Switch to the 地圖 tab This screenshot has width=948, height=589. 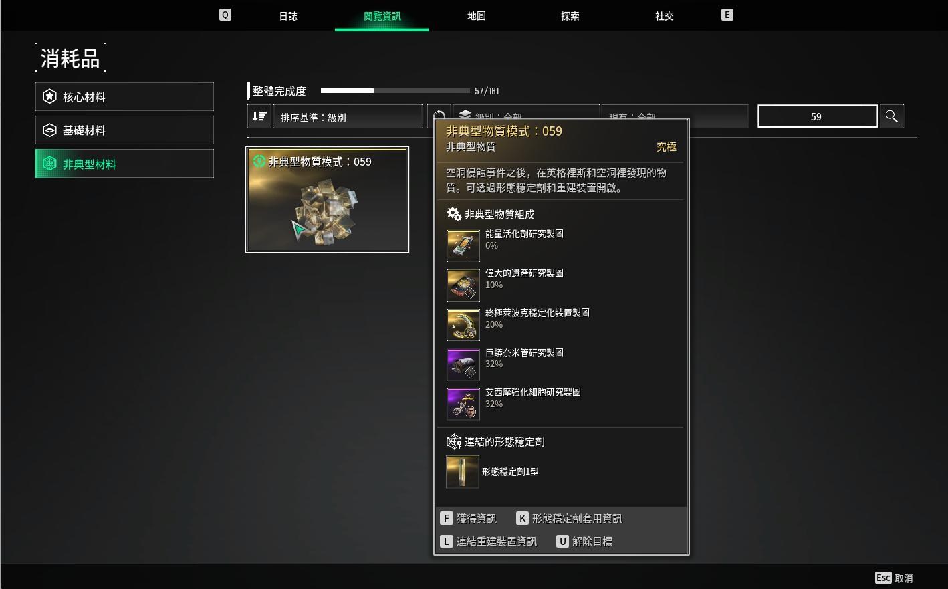pos(476,16)
